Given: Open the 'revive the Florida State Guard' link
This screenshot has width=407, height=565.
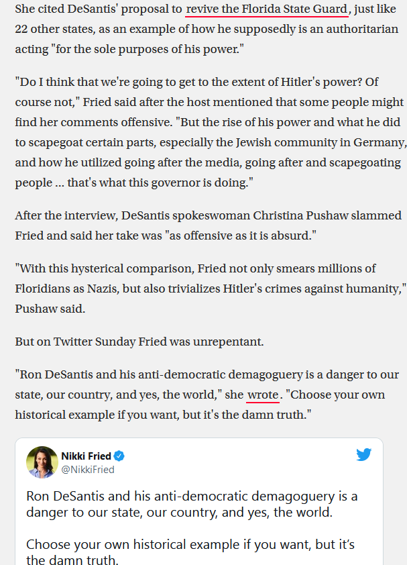Looking at the screenshot, I should click(267, 9).
